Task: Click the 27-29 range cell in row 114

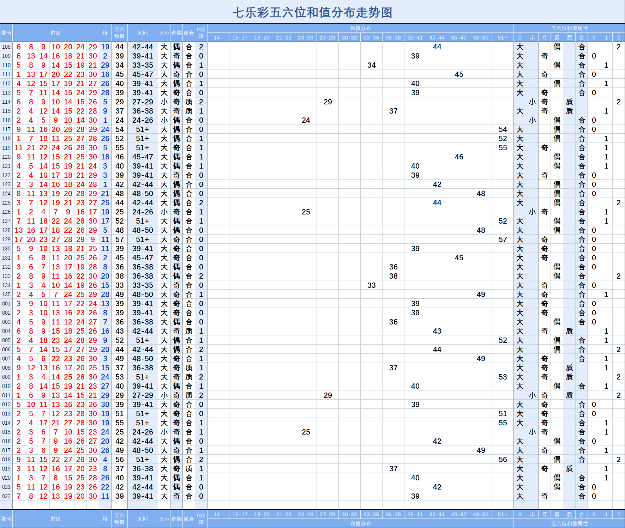Action: pyautogui.click(x=143, y=102)
